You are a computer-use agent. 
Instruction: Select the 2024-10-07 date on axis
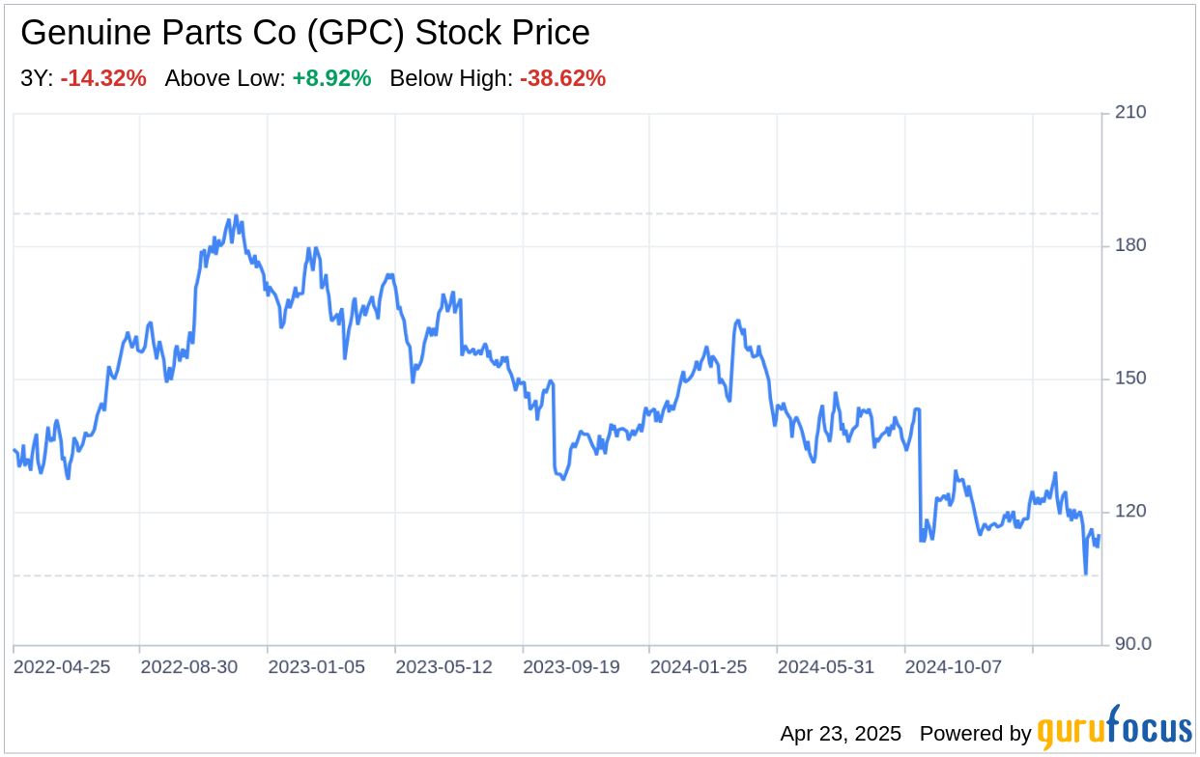click(x=954, y=667)
